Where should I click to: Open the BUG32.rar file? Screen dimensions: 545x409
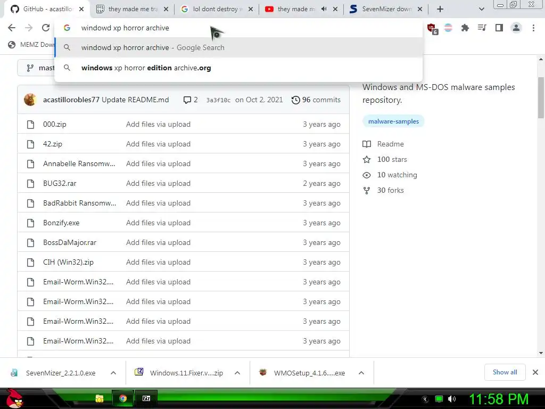pyautogui.click(x=60, y=183)
